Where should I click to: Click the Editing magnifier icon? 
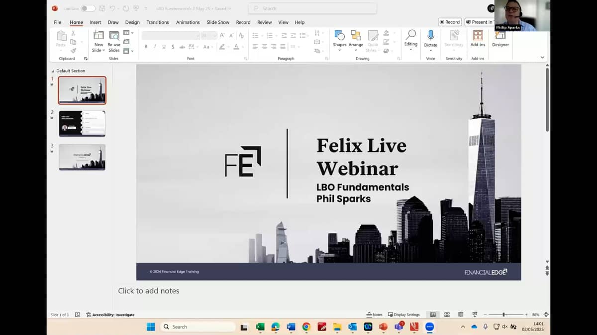(x=411, y=34)
